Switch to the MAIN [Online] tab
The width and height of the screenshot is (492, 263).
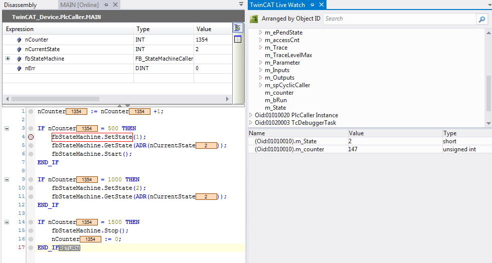pyautogui.click(x=79, y=5)
